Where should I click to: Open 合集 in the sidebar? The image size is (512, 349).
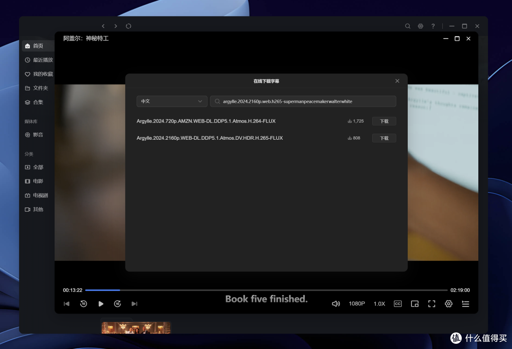pos(34,102)
